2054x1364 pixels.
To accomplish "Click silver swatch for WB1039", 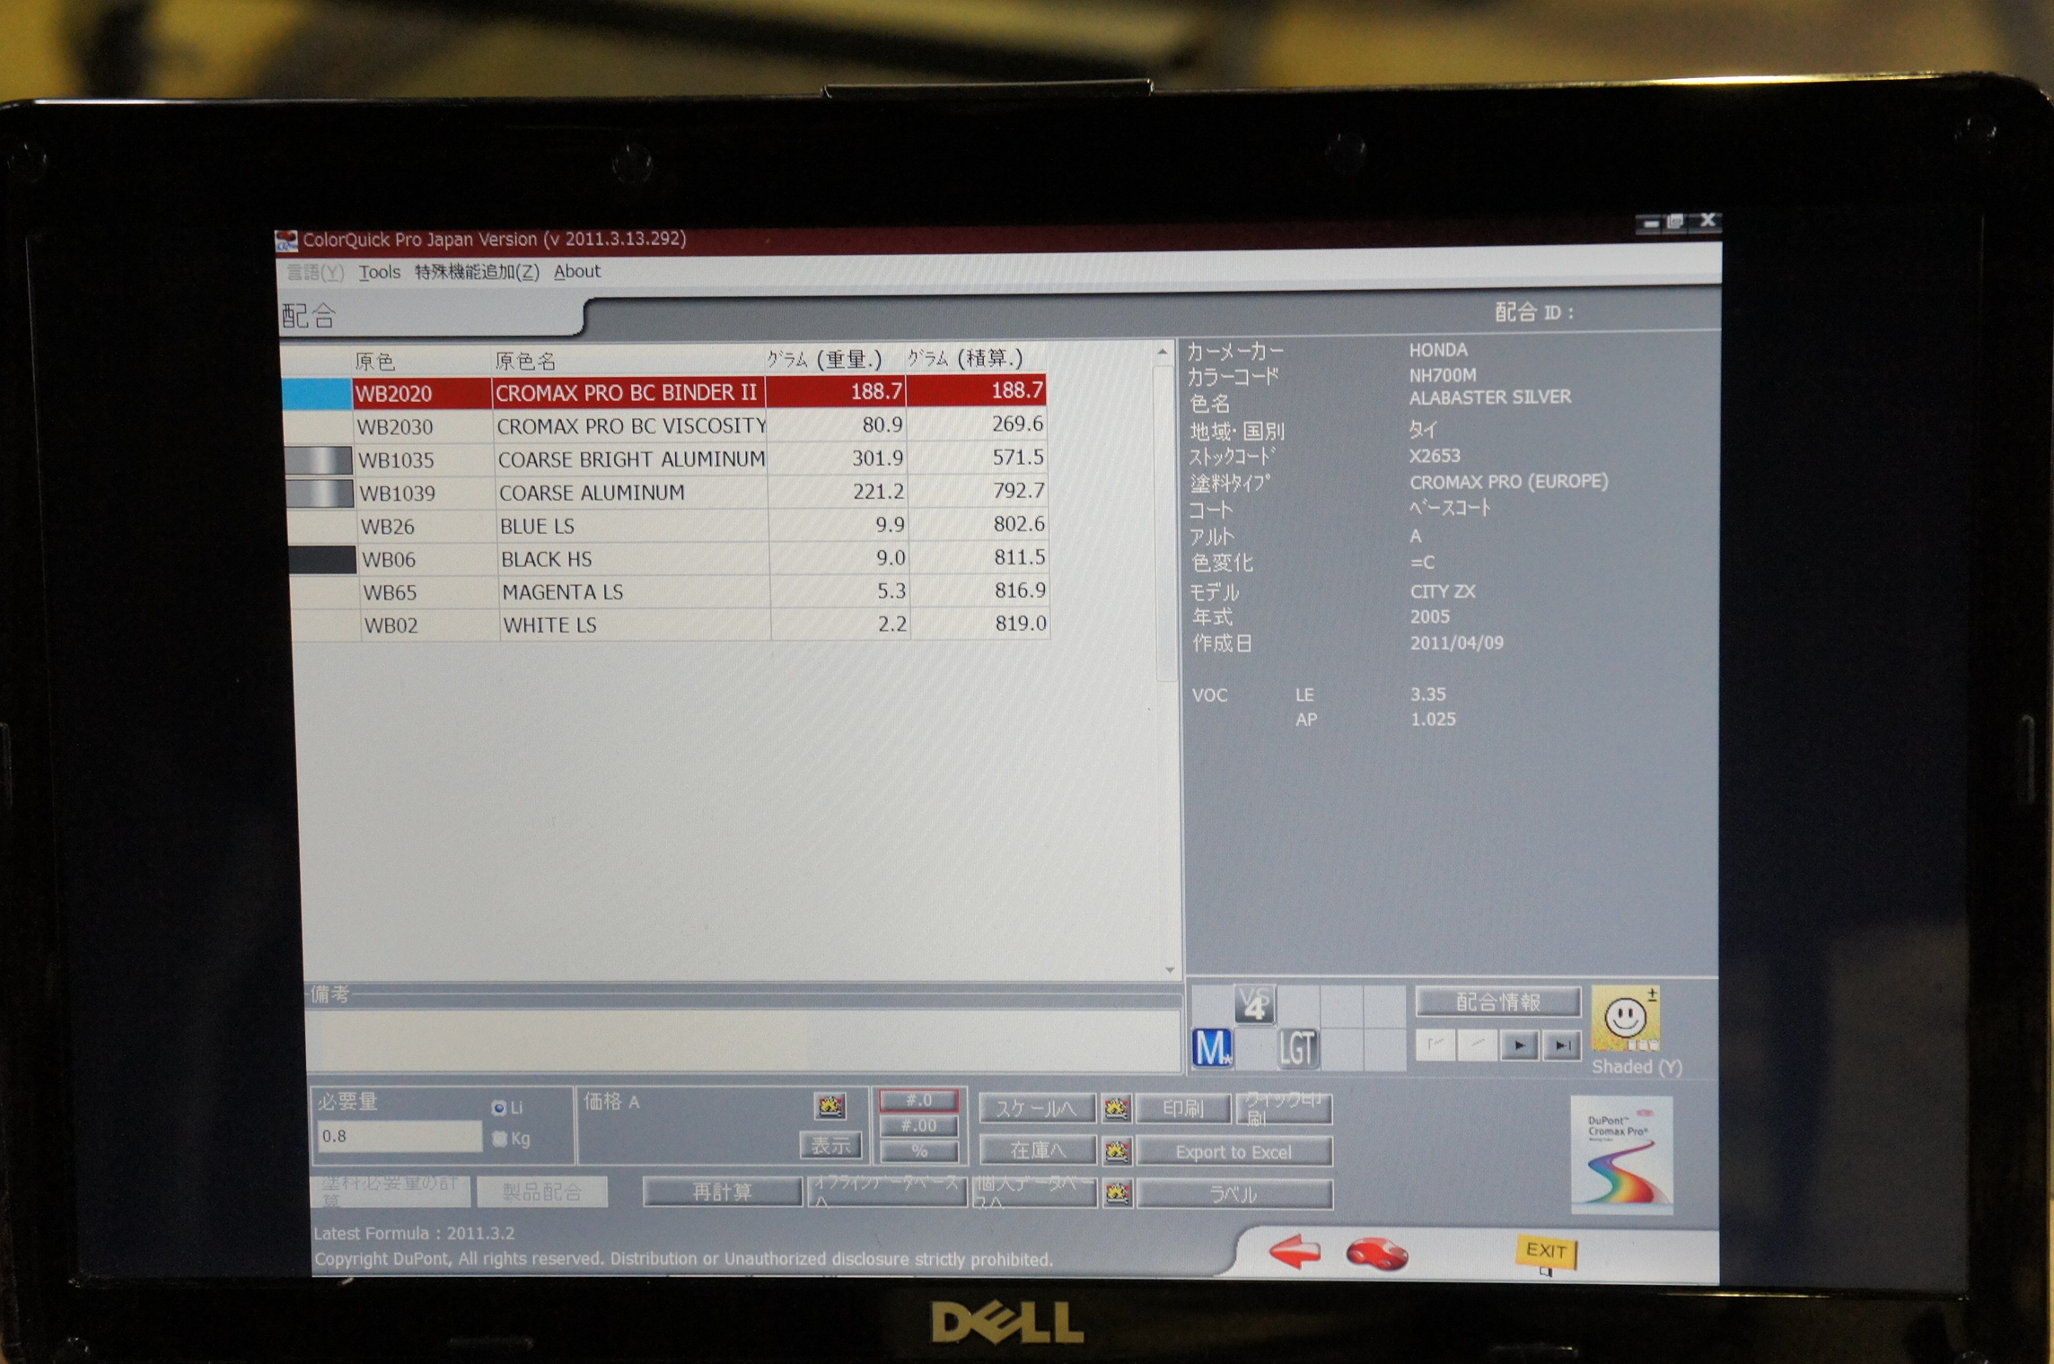I will (x=320, y=494).
